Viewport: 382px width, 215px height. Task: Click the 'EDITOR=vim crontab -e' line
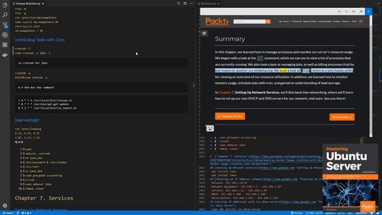tap(31, 78)
